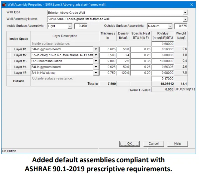
Task: Expand Layer #4 description dropdown arrow
Action: click(96, 67)
